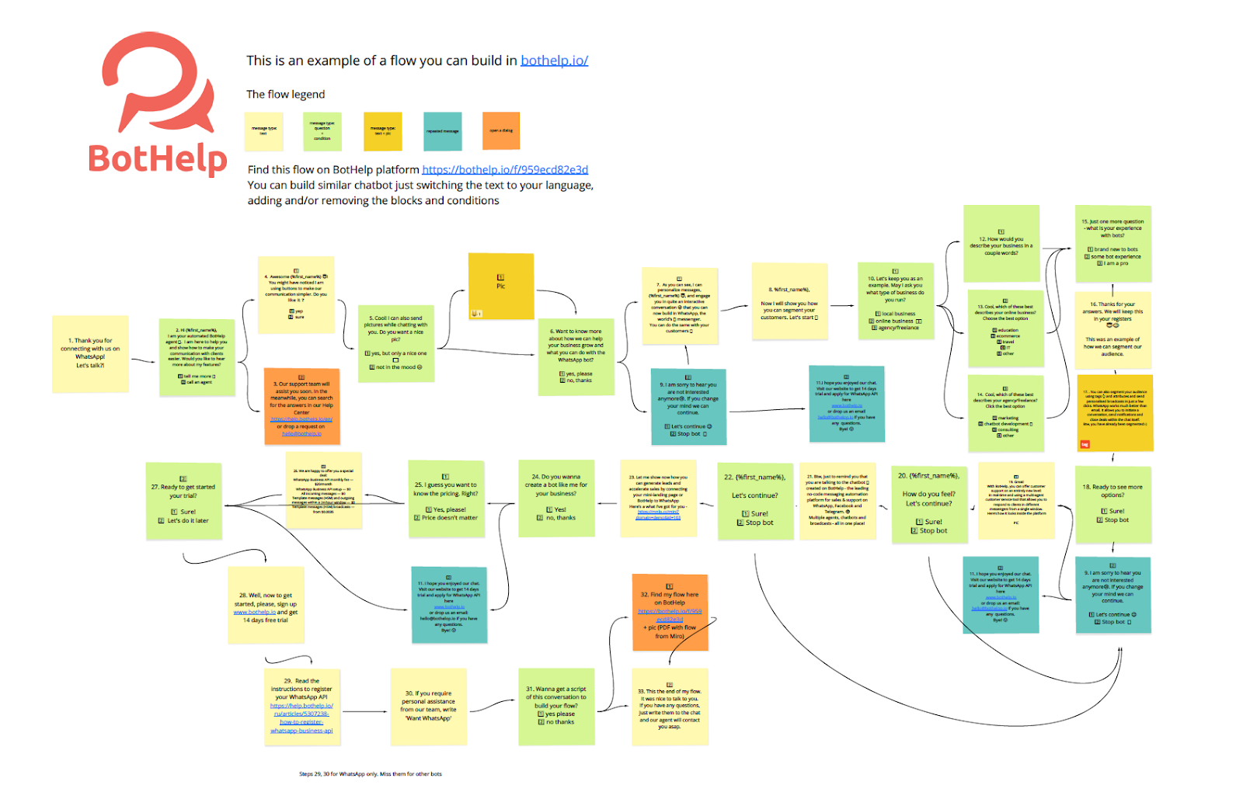Click "yes please" option in note 31
This screenshot has width=1243, height=792.
[559, 714]
